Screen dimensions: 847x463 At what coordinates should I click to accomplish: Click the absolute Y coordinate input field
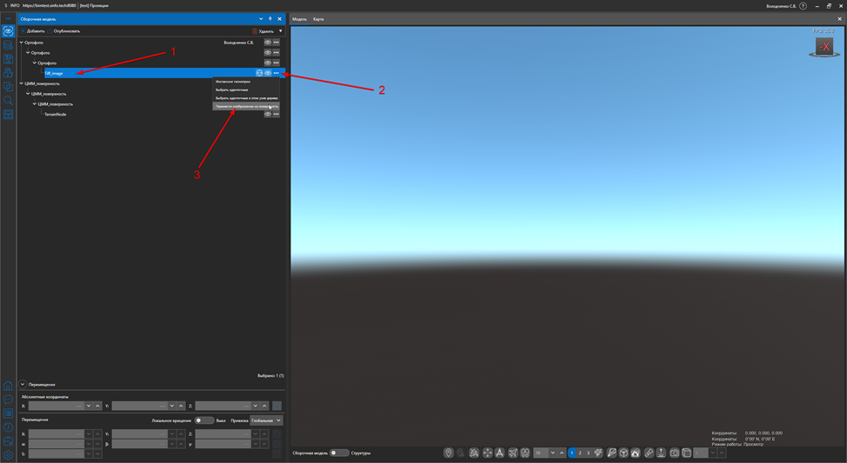pos(139,406)
